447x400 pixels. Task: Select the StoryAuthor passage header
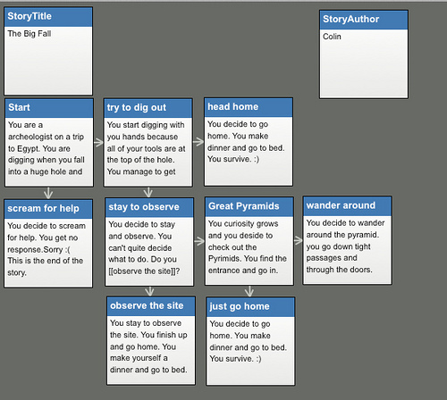point(364,20)
